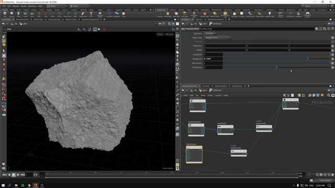Toggle the parameter pane pin icon

[x=329, y=23]
